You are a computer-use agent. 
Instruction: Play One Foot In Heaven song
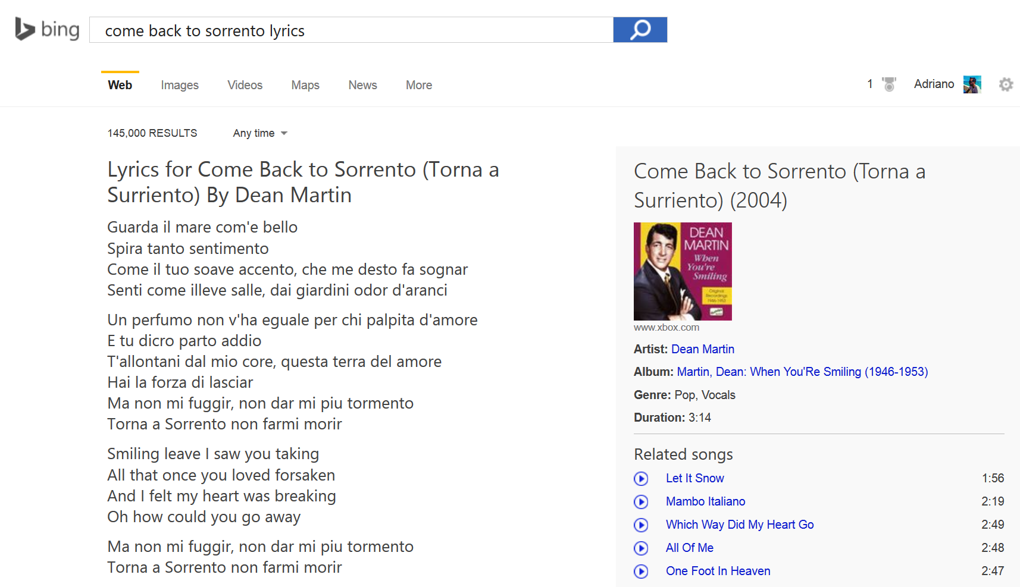click(x=641, y=571)
